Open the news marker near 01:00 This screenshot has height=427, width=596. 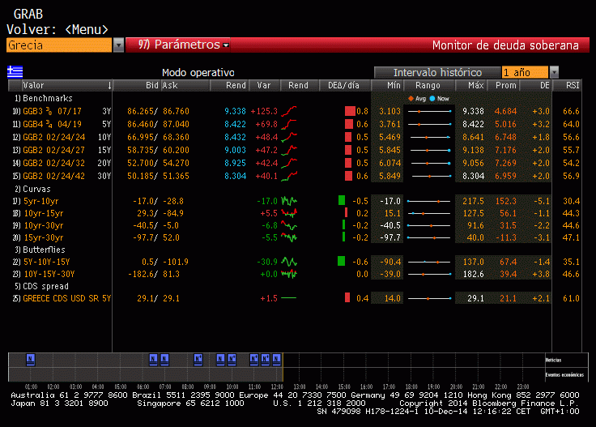click(31, 359)
